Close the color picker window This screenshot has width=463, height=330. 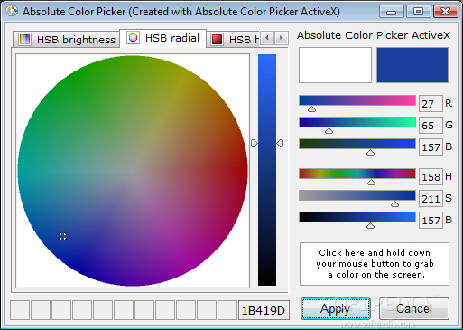445,12
